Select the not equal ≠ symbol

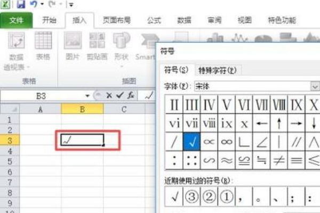(279, 160)
